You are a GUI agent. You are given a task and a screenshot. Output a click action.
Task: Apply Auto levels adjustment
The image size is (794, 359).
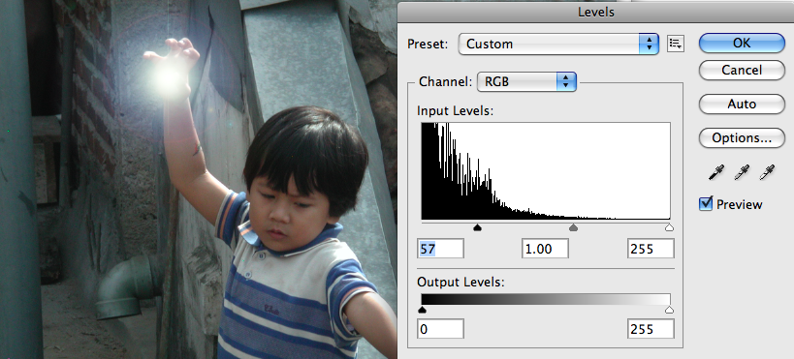click(742, 105)
